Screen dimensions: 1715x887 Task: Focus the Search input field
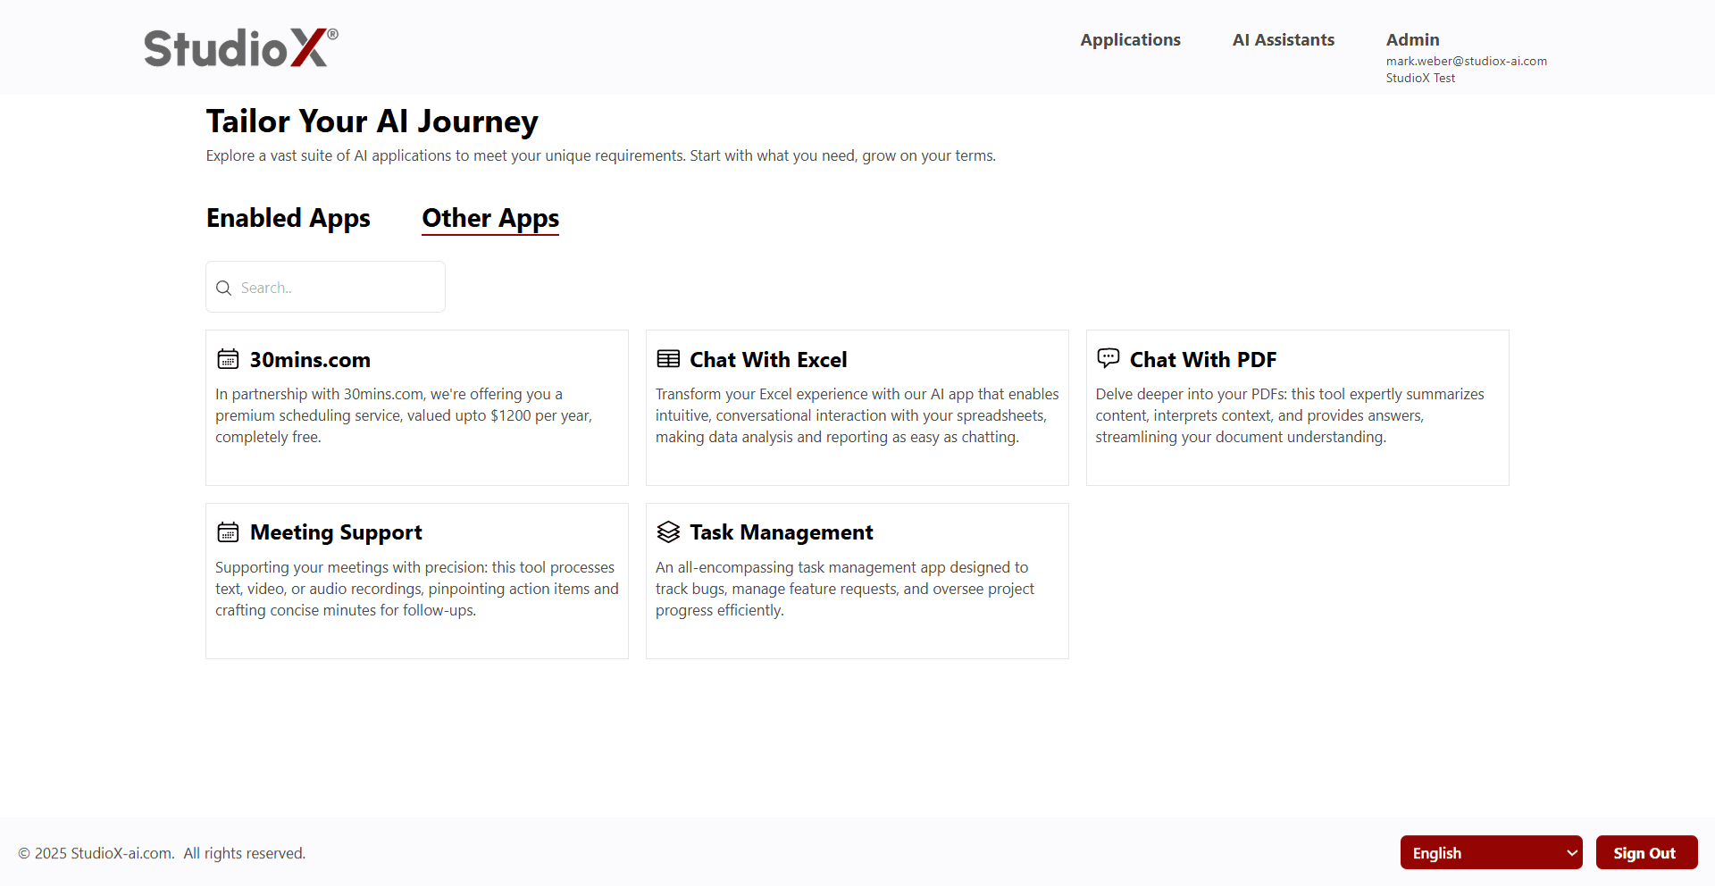point(339,288)
